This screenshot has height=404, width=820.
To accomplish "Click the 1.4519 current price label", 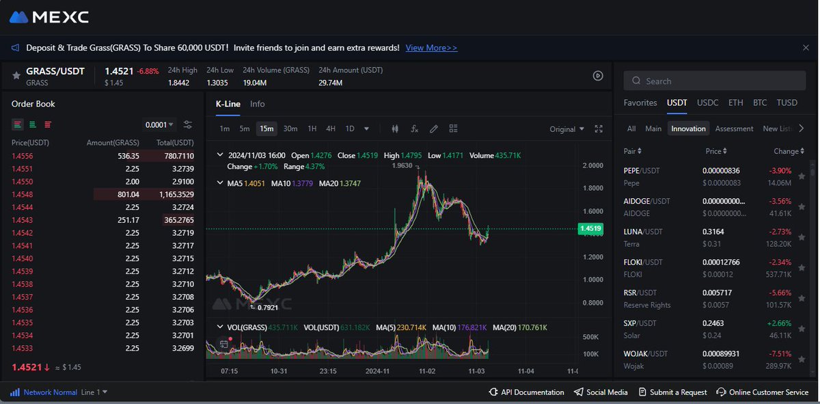I will (589, 229).
